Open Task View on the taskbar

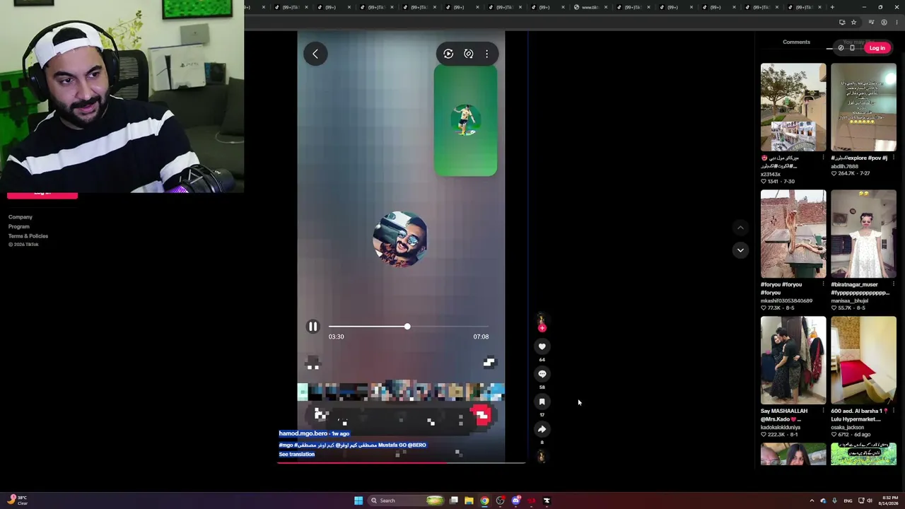453,501
